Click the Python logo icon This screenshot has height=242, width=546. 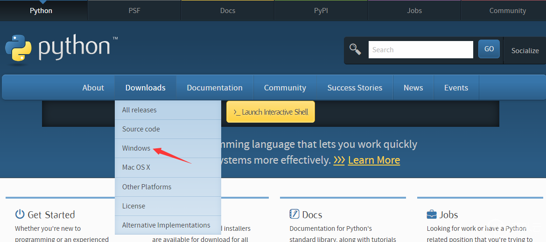coord(18,48)
